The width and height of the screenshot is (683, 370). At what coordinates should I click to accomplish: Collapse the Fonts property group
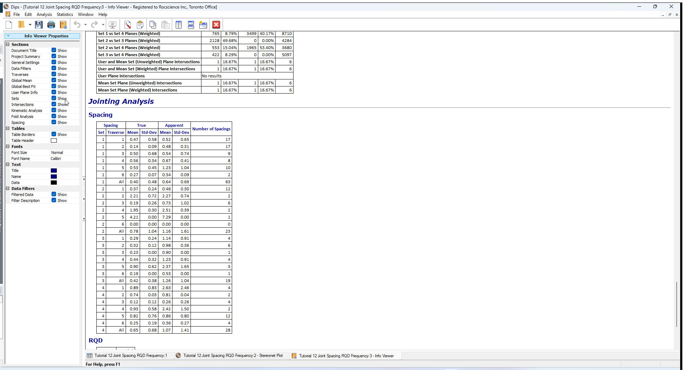click(8, 147)
